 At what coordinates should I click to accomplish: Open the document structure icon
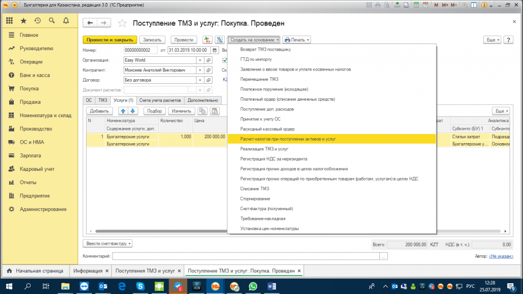point(220,40)
